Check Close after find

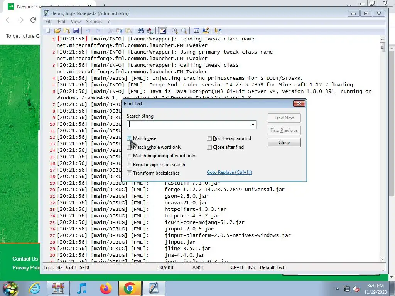click(x=209, y=147)
